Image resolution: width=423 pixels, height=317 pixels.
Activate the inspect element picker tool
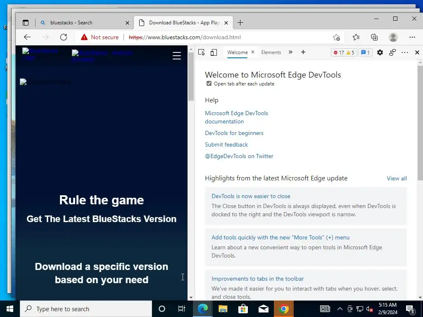[x=202, y=52]
